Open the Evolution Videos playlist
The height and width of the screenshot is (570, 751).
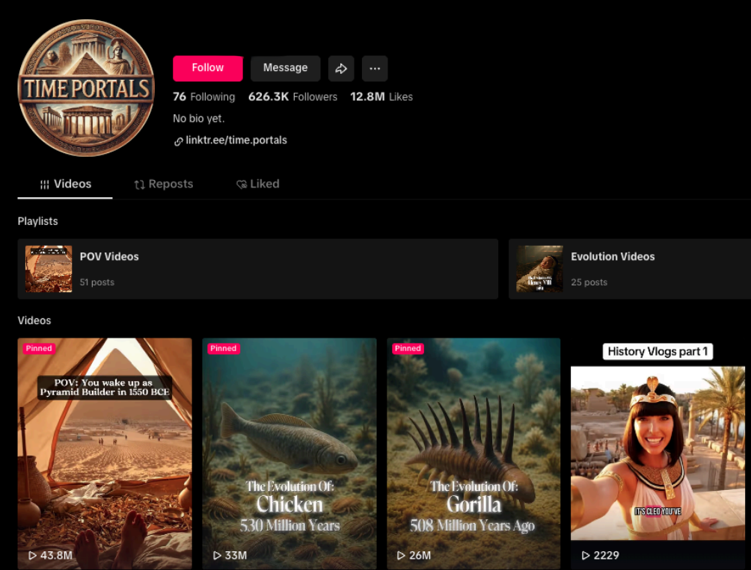(629, 269)
